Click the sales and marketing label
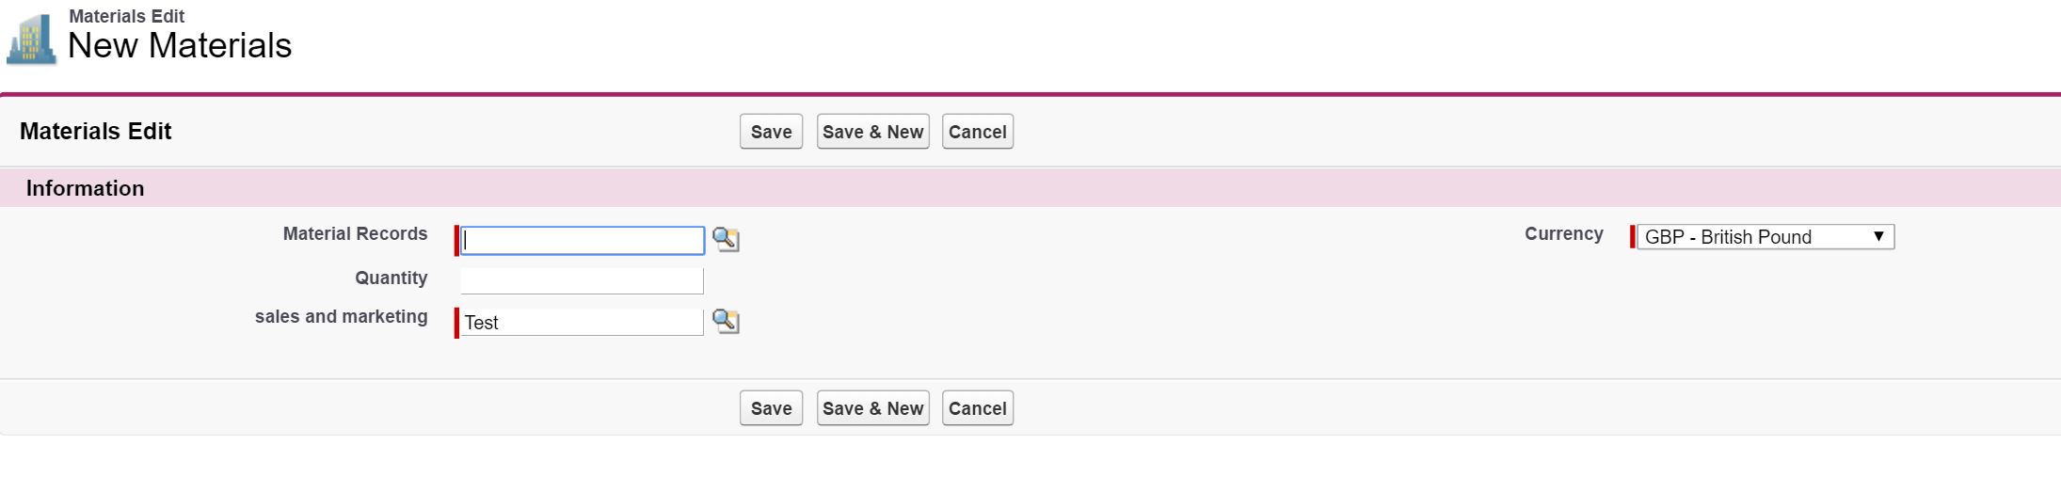The width and height of the screenshot is (2061, 477). point(341,317)
